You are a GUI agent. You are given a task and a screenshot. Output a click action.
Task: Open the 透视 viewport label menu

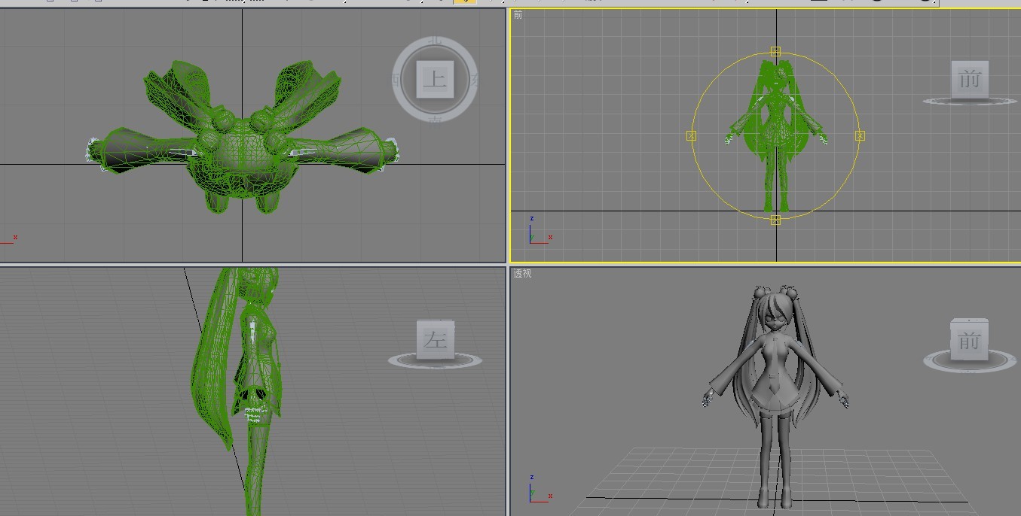pos(522,274)
